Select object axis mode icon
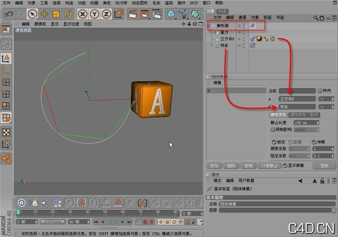The height and width of the screenshot is (237, 338). click(6, 70)
